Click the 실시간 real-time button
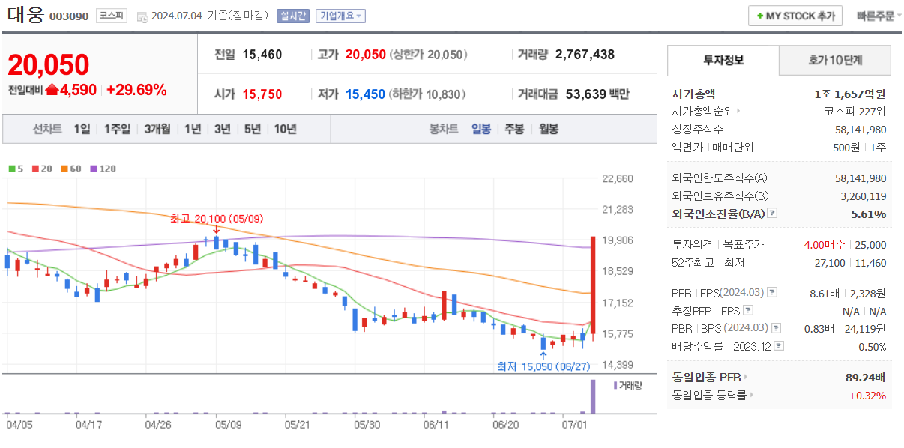The image size is (904, 448). (x=292, y=16)
